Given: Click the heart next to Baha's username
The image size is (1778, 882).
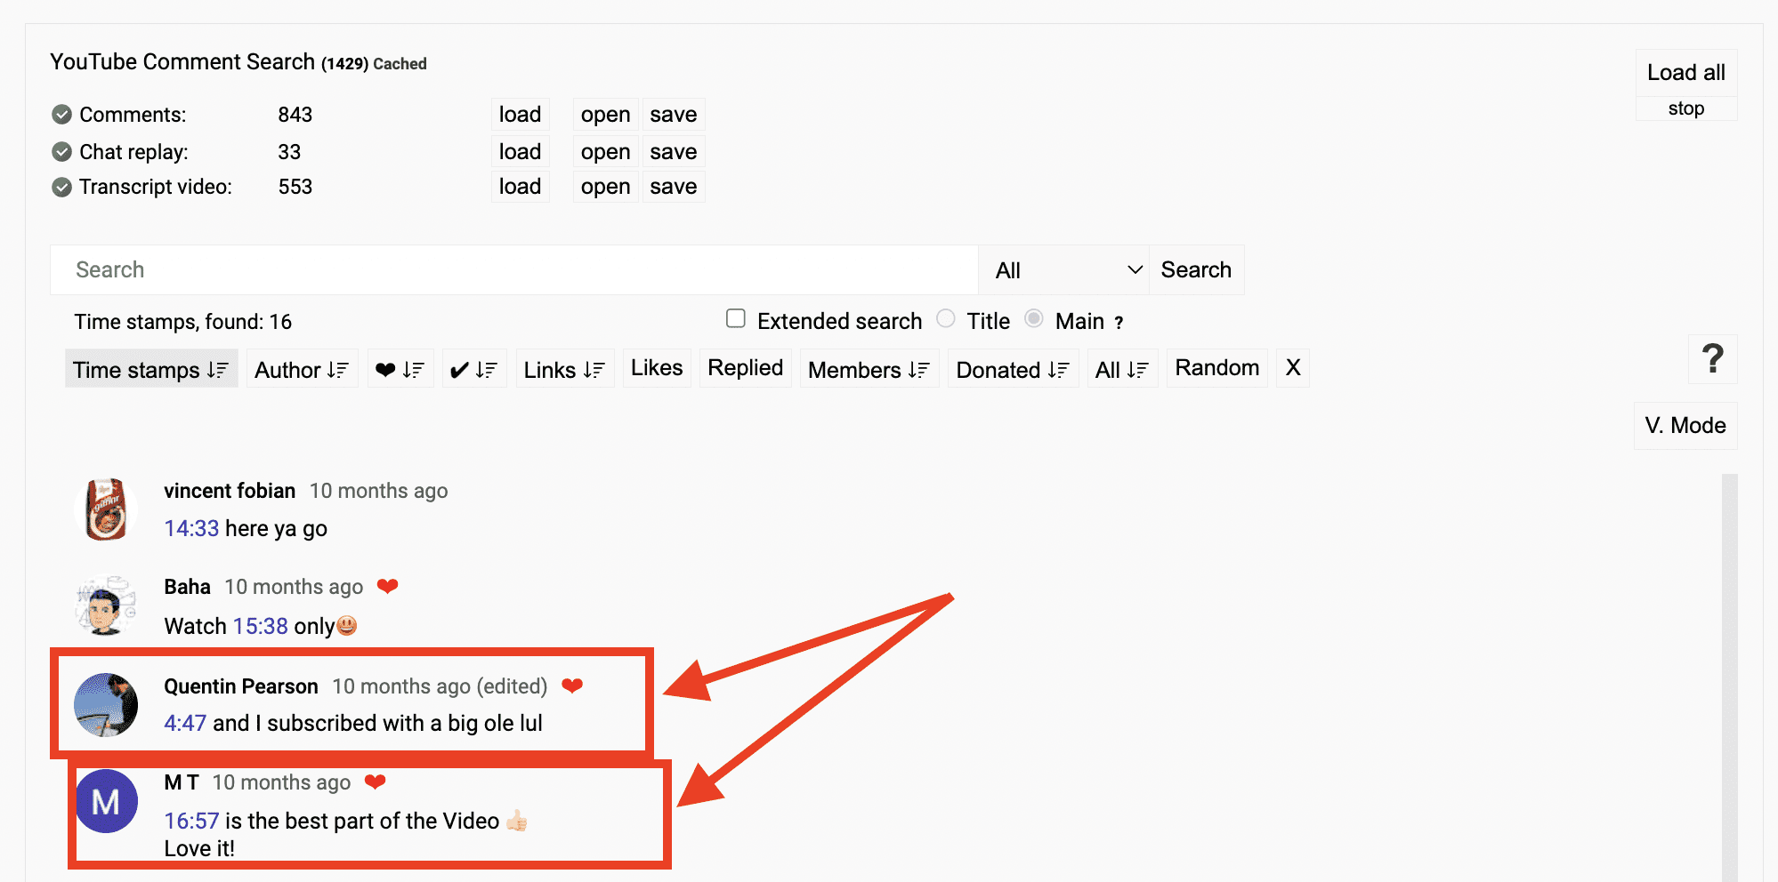Looking at the screenshot, I should pos(387,586).
